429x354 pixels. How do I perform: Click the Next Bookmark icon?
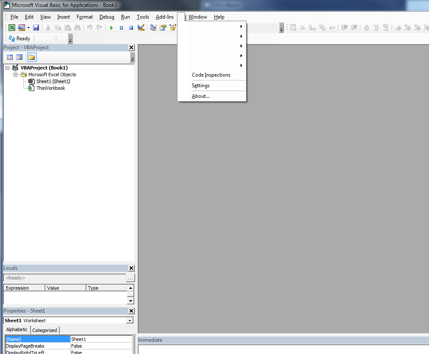(408, 28)
